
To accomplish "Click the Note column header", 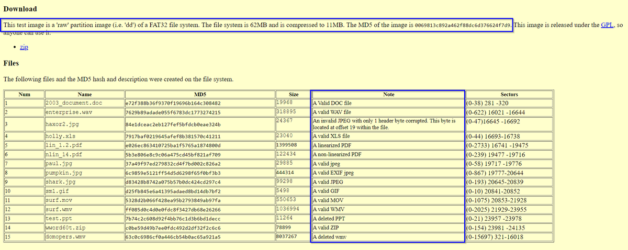I will tap(388, 95).
